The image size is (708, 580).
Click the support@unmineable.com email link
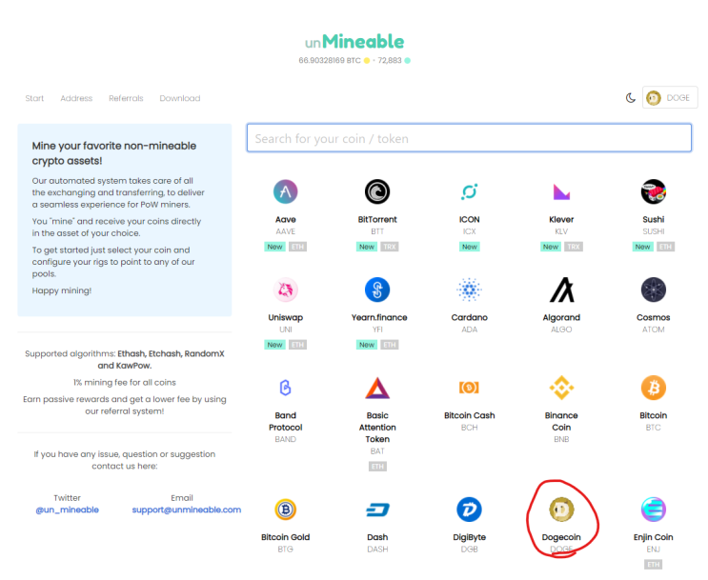click(x=187, y=510)
